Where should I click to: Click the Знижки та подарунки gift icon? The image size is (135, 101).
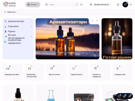click(95, 68)
